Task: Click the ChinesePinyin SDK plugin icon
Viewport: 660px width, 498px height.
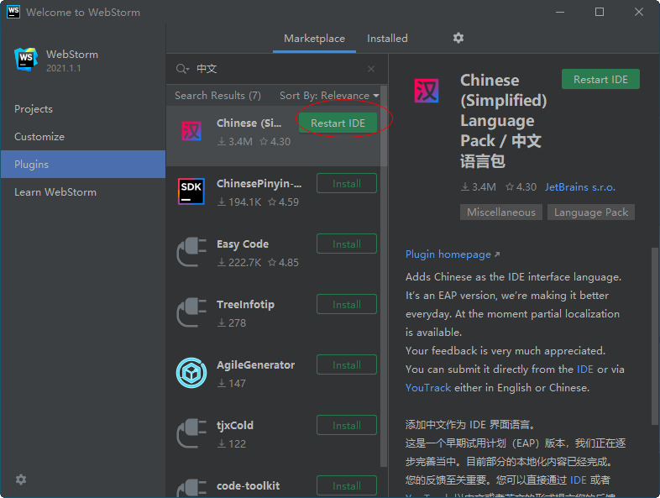Action: click(191, 191)
